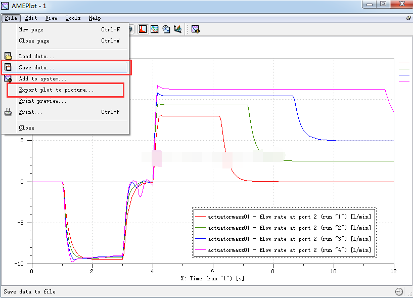The image size is (413, 298).
Task: Expand the Tools menu
Action: (73, 18)
